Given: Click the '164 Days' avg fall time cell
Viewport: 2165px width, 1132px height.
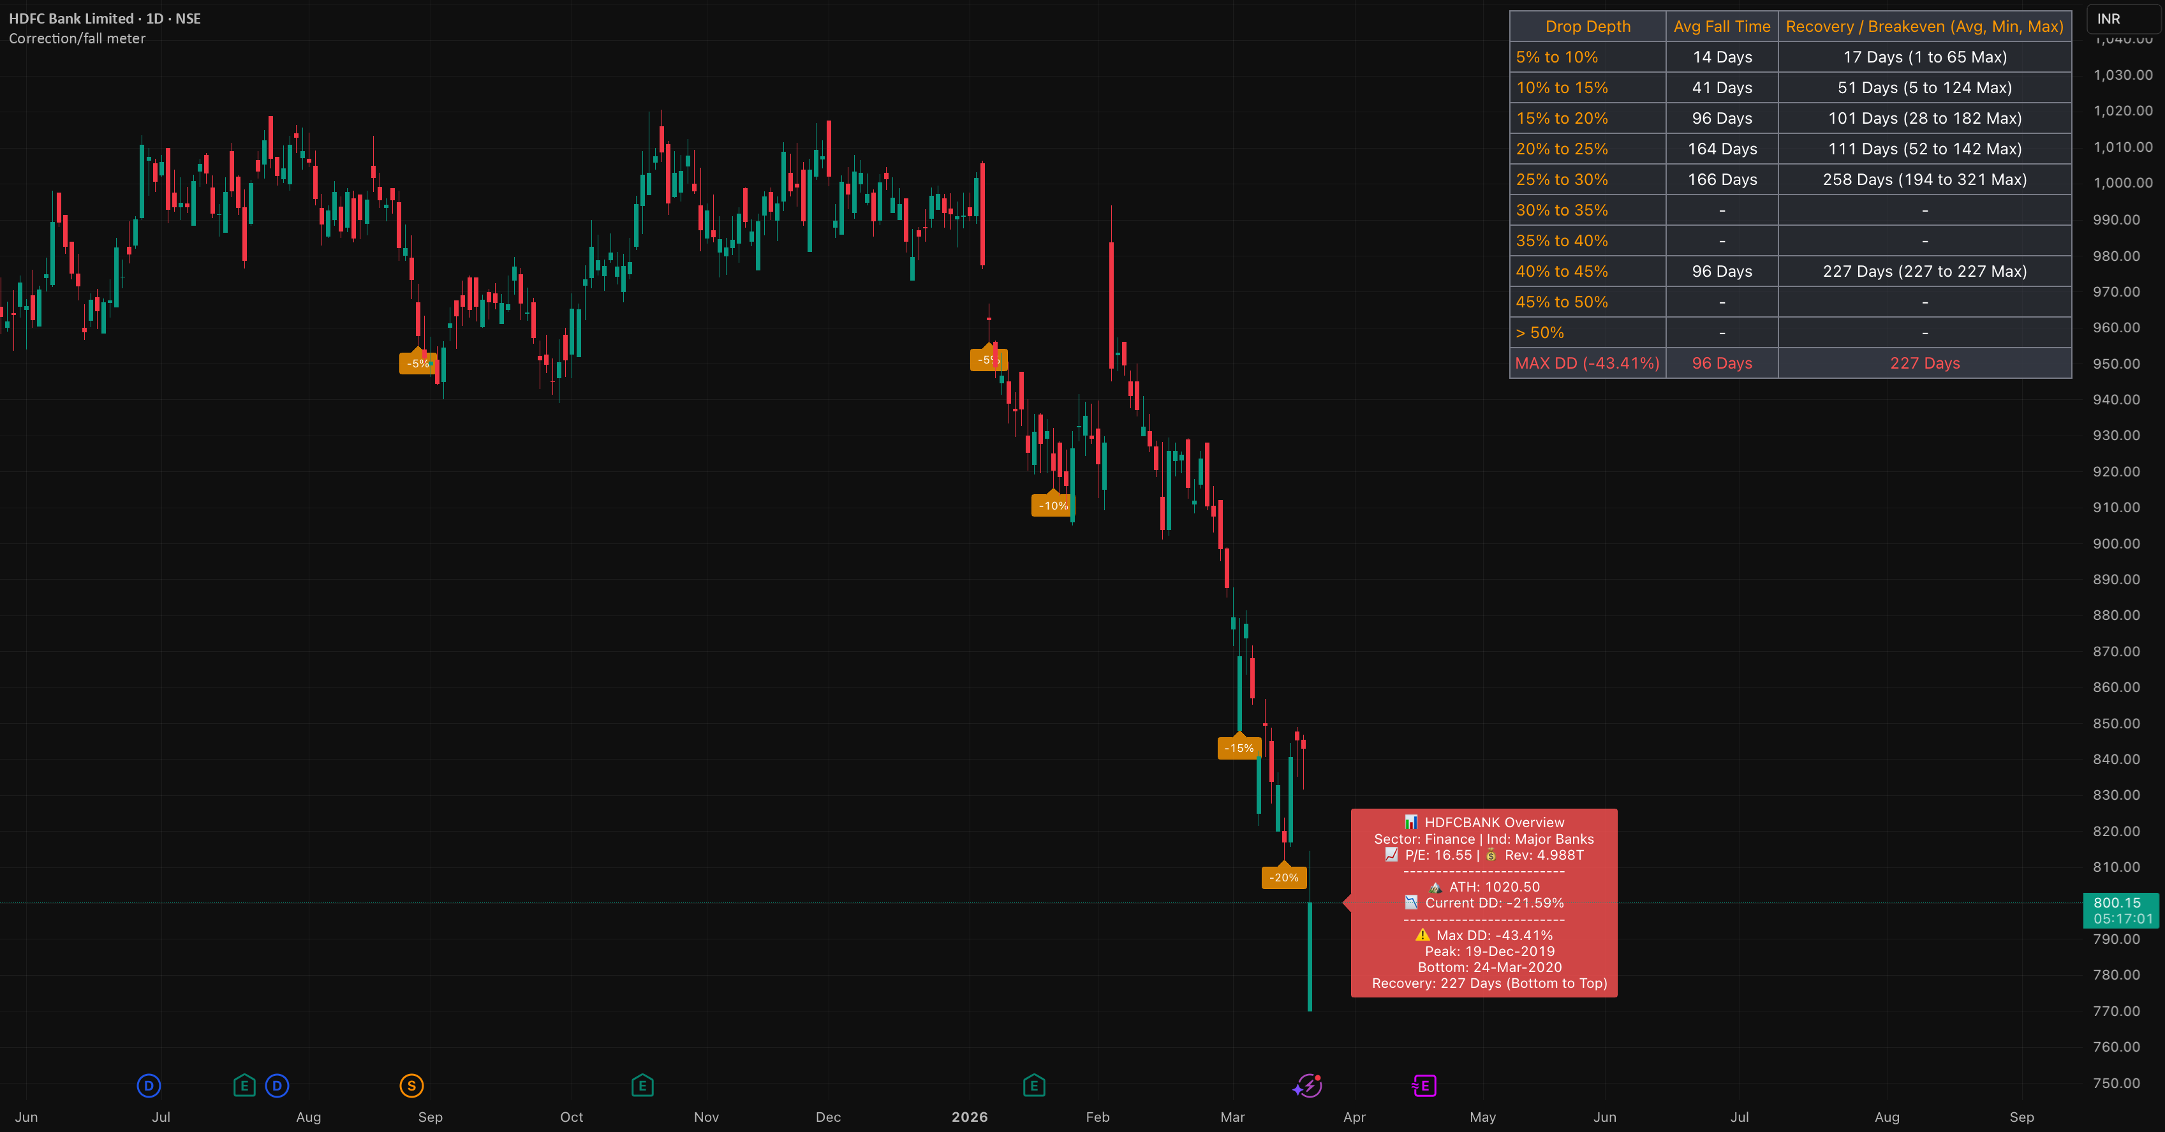Looking at the screenshot, I should [x=1722, y=149].
